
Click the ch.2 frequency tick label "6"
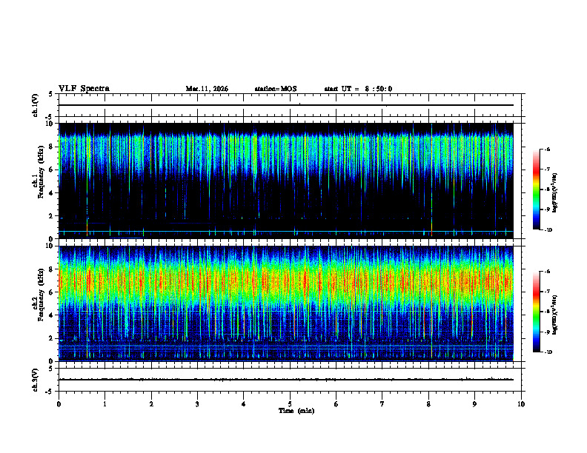pyautogui.click(x=51, y=292)
